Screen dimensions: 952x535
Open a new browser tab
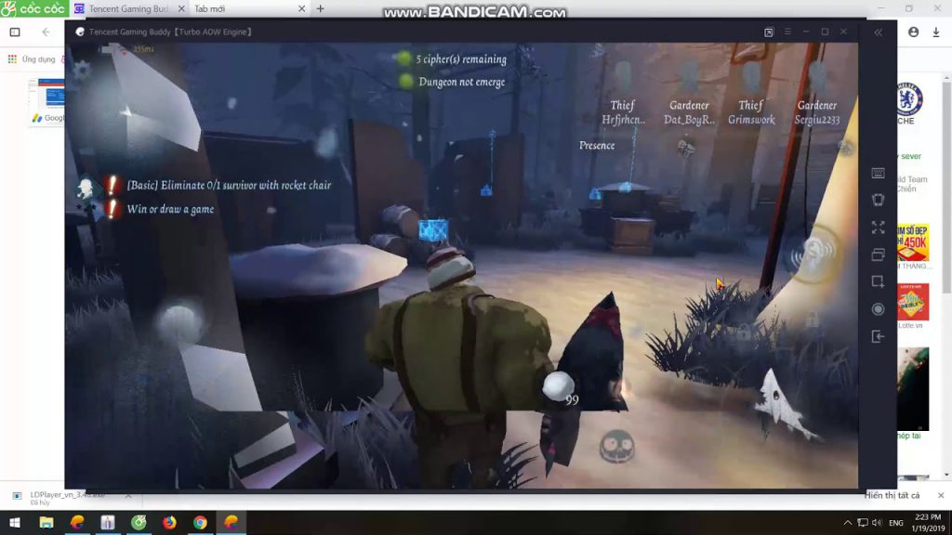pos(321,8)
